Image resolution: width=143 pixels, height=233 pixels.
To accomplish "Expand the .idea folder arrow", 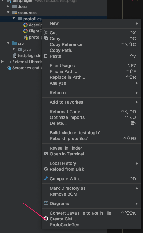I will [x=8, y=6].
